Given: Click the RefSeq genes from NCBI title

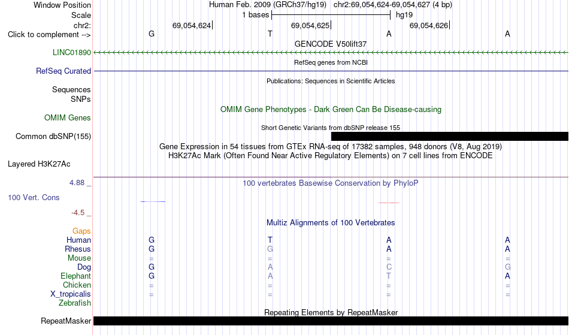Looking at the screenshot, I should 331,62.
